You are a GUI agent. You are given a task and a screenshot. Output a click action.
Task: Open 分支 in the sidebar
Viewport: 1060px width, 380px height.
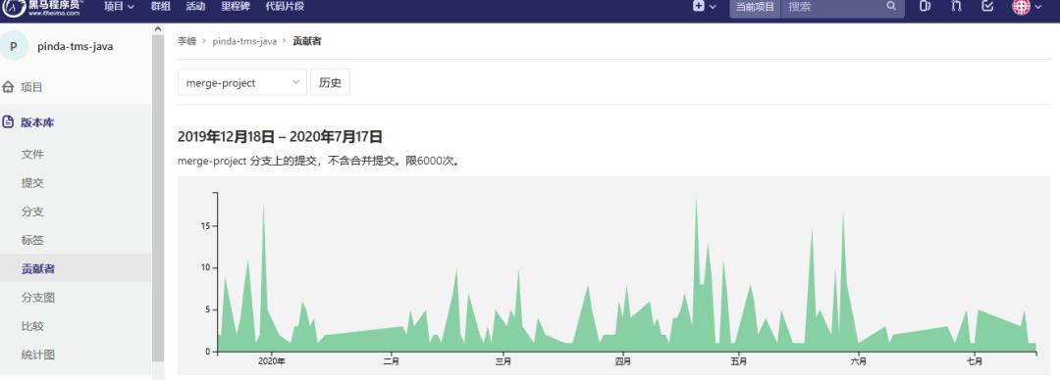pyautogui.click(x=32, y=212)
